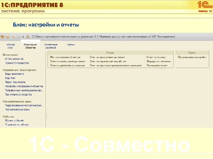
Task: Open Редактирование географических зон link
Action: tap(24, 105)
